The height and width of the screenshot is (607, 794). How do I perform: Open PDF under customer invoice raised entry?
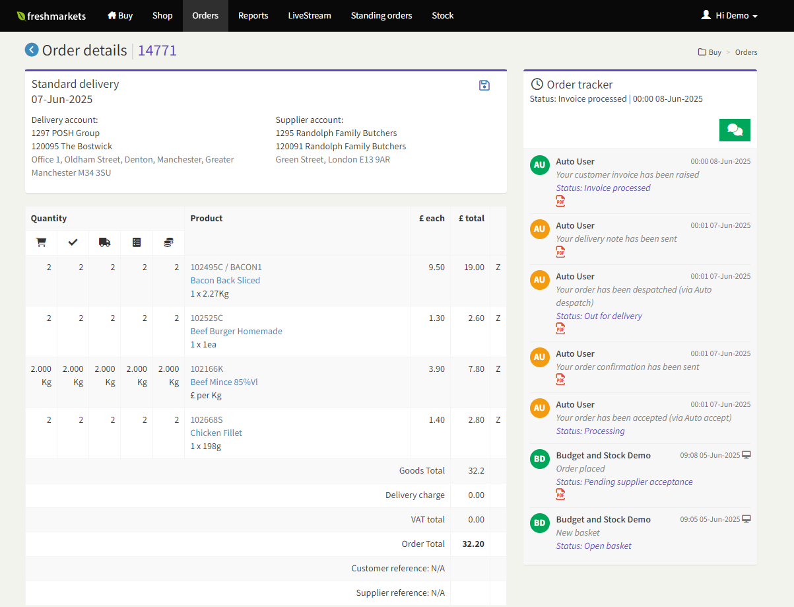tap(560, 201)
